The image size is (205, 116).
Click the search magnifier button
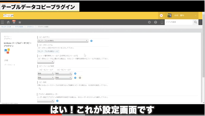pos(196,22)
